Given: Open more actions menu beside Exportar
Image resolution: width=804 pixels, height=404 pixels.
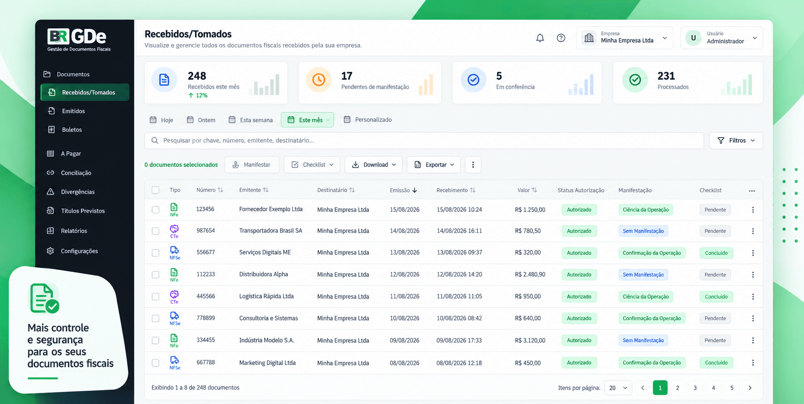Looking at the screenshot, I should coord(473,165).
